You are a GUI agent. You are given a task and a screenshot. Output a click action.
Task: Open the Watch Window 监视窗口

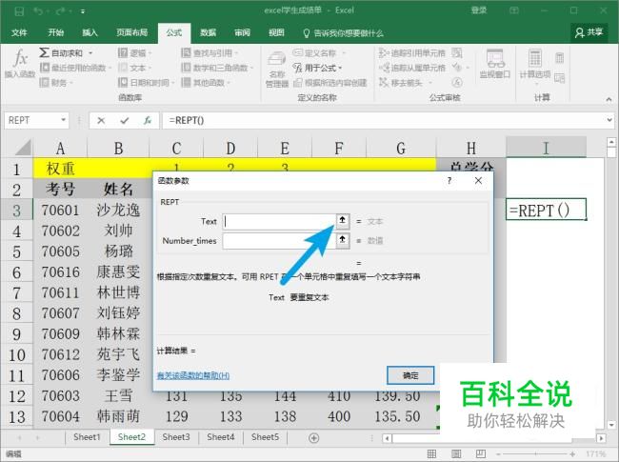495,64
